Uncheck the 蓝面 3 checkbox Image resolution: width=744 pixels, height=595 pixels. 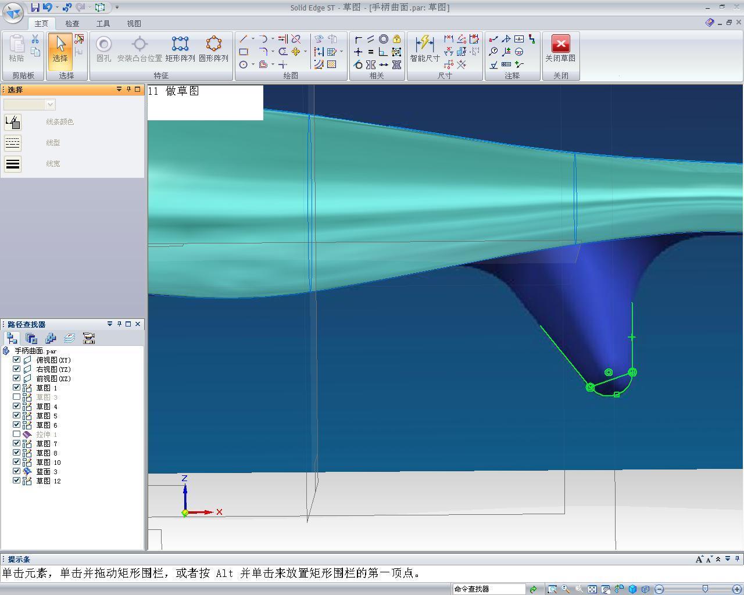(17, 472)
